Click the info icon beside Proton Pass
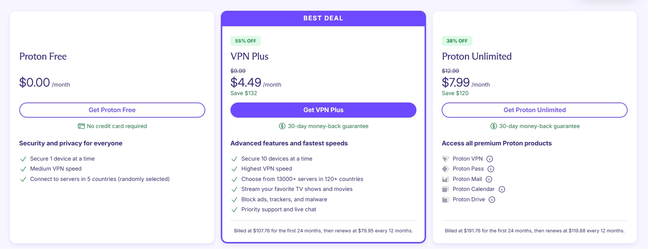Image resolution: width=648 pixels, height=249 pixels. point(491,169)
